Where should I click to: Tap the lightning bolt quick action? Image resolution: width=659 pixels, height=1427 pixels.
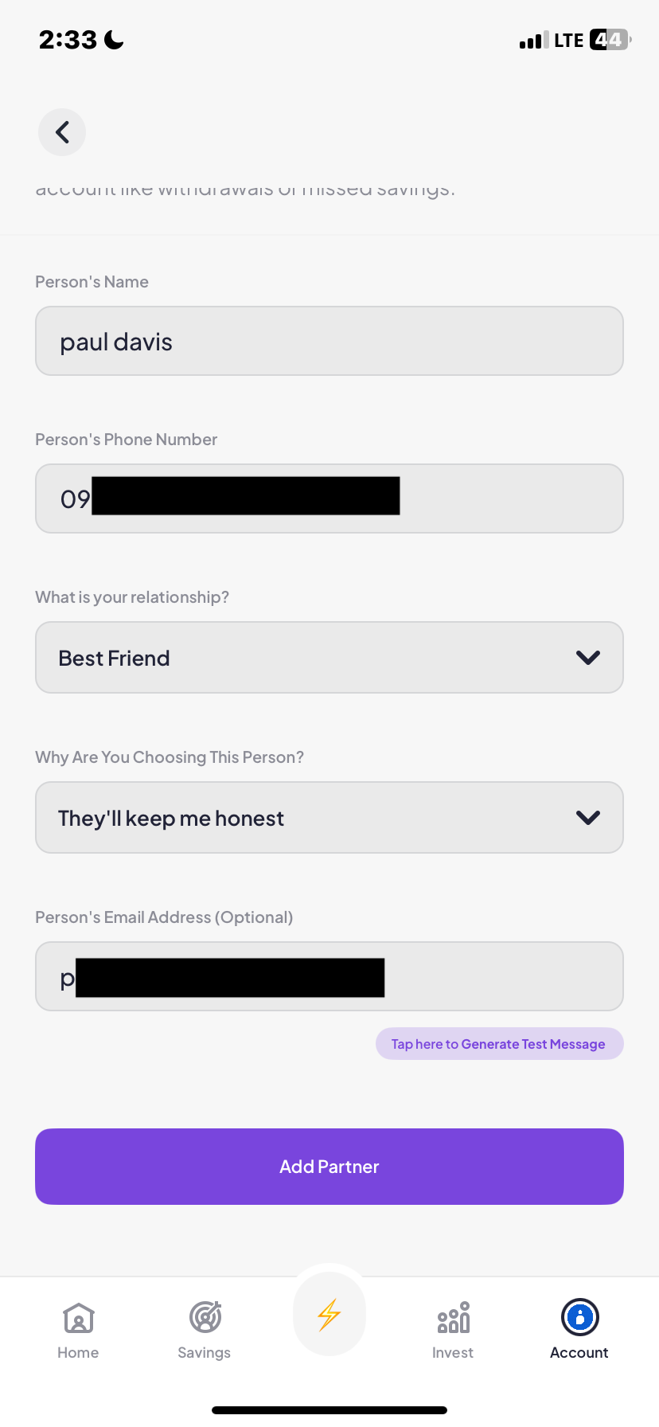coord(329,1315)
